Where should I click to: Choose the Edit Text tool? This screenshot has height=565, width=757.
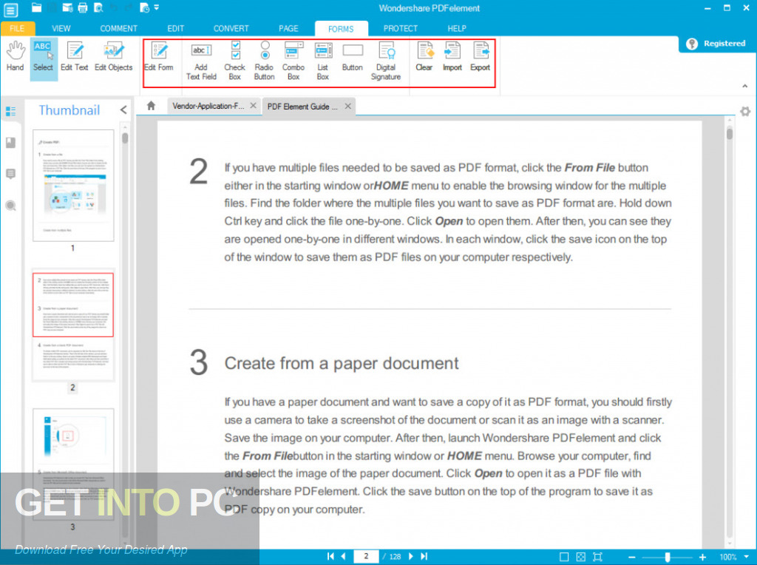point(75,56)
